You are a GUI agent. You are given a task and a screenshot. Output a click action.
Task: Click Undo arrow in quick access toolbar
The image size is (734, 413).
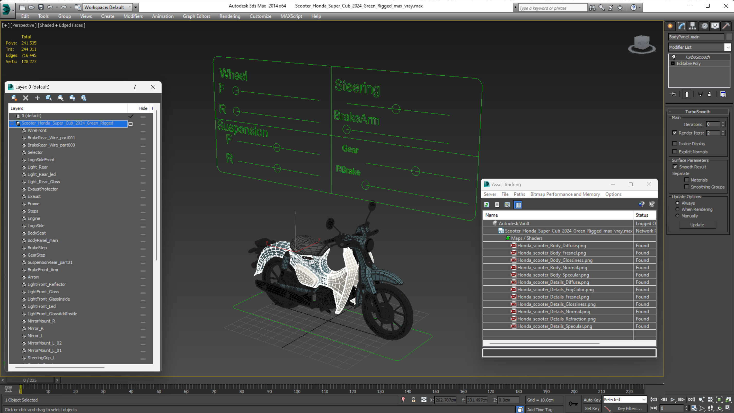[50, 7]
